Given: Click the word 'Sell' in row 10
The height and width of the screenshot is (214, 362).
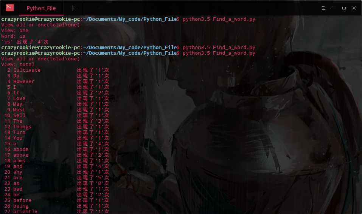Looking at the screenshot, I should point(19,115).
